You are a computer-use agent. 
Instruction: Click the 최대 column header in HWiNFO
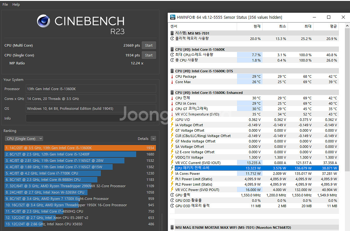300,26
